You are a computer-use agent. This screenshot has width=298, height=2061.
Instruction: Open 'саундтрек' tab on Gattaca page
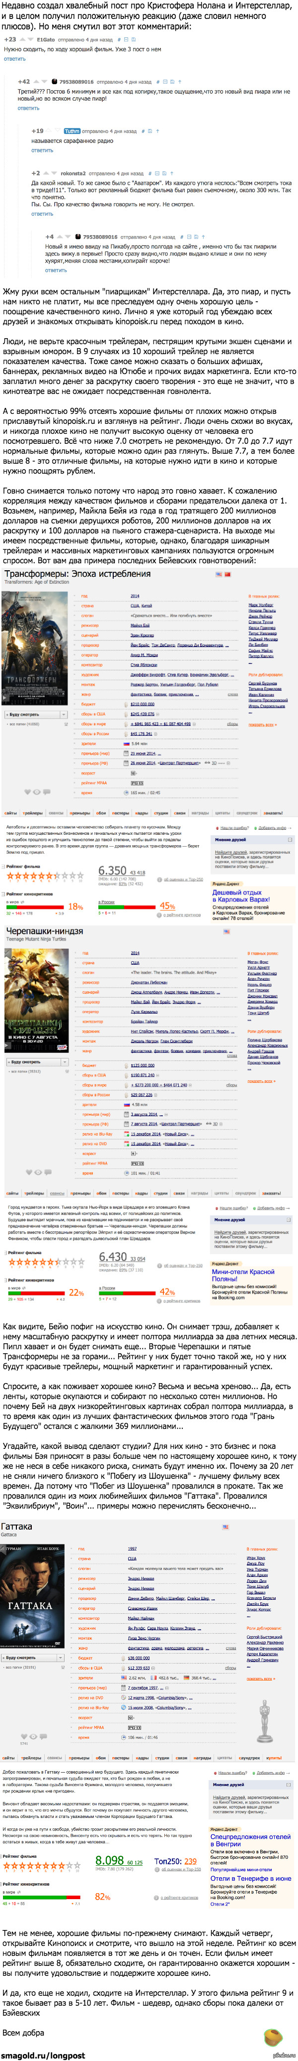click(x=249, y=1758)
